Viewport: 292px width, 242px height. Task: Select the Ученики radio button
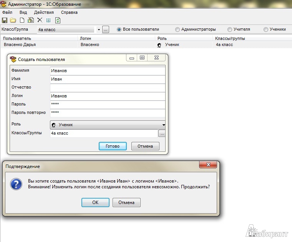[266, 30]
